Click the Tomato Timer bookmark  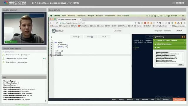click(x=83, y=26)
